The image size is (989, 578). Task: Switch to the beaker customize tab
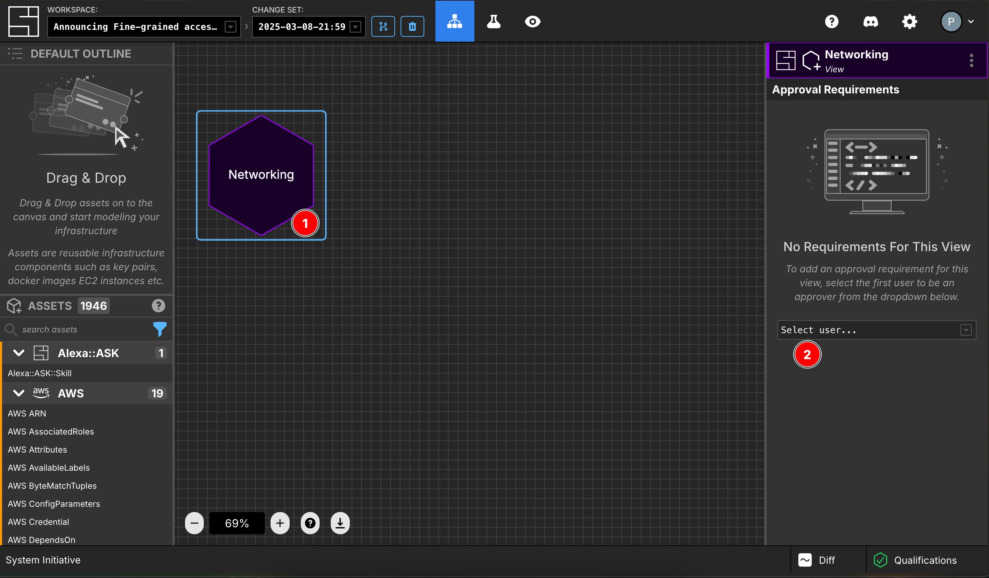(x=493, y=21)
